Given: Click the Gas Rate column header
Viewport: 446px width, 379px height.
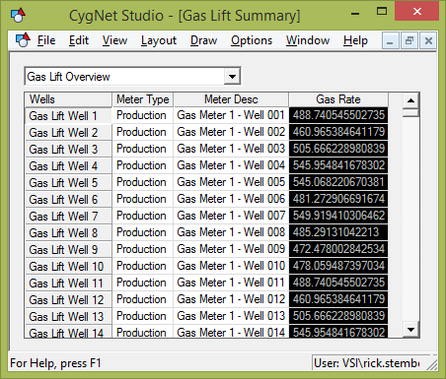Looking at the screenshot, I should (x=338, y=99).
